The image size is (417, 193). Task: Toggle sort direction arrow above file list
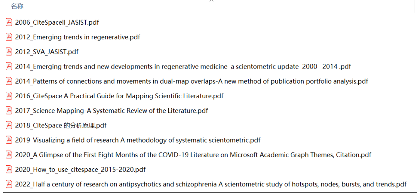(211, 1)
